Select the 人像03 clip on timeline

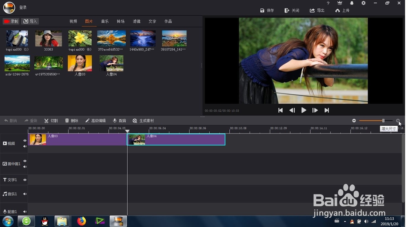point(78,140)
